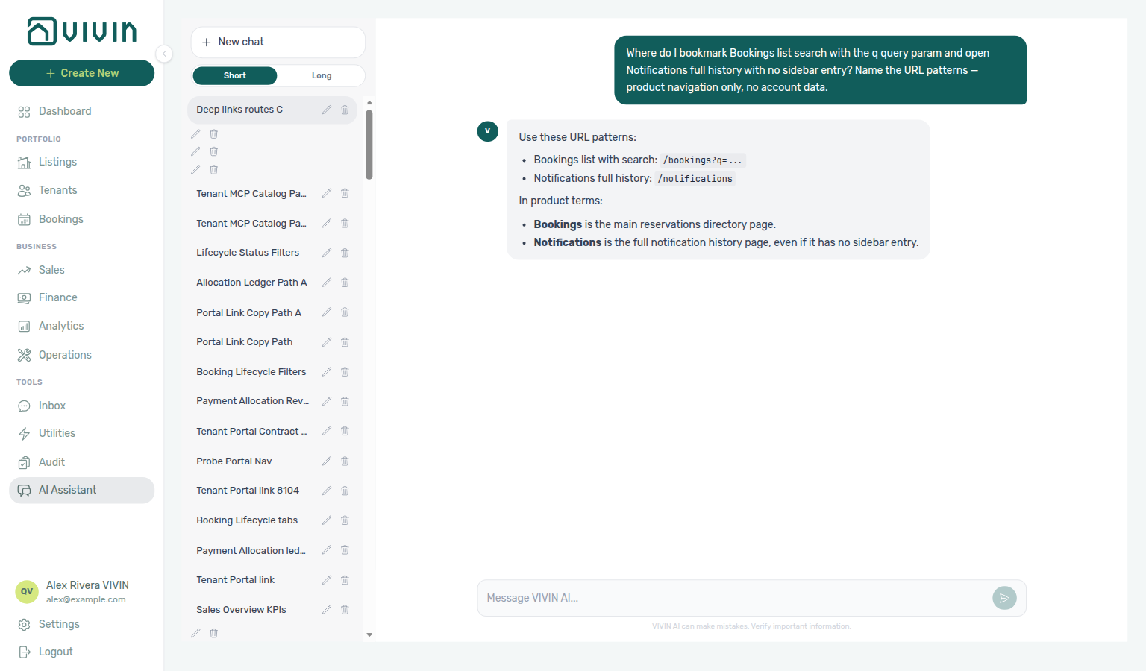
Task: Delete the Sales Overview KPIs chat
Action: pyautogui.click(x=345, y=610)
